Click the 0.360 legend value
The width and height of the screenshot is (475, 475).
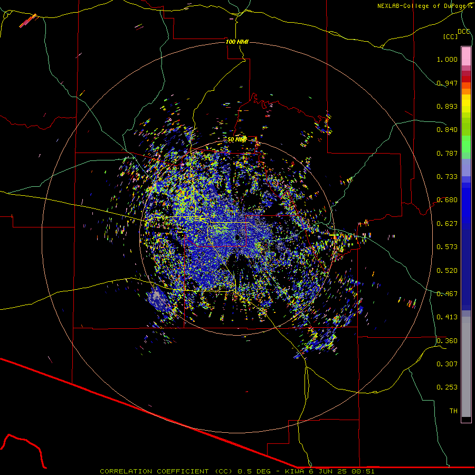[x=447, y=341]
